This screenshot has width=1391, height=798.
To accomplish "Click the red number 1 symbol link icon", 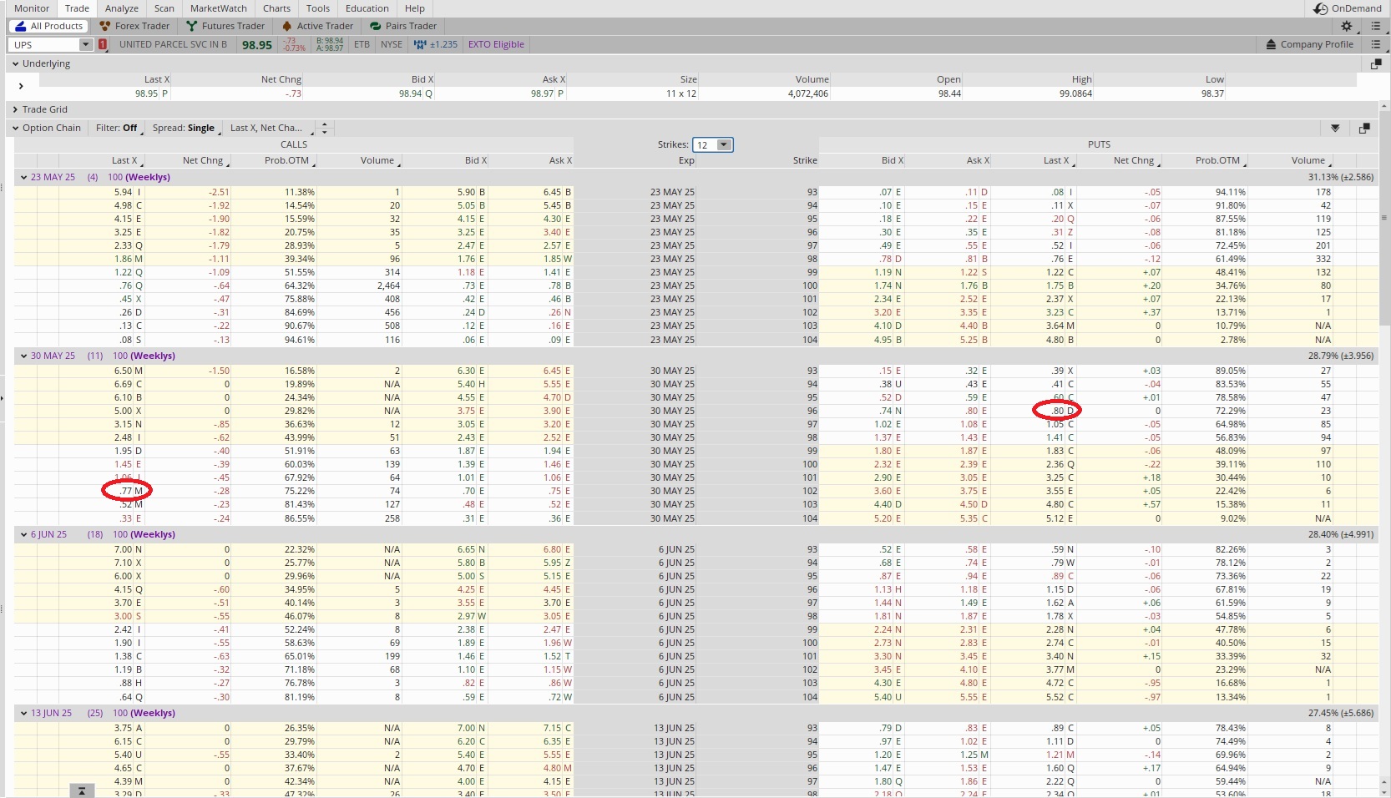I will tap(103, 44).
